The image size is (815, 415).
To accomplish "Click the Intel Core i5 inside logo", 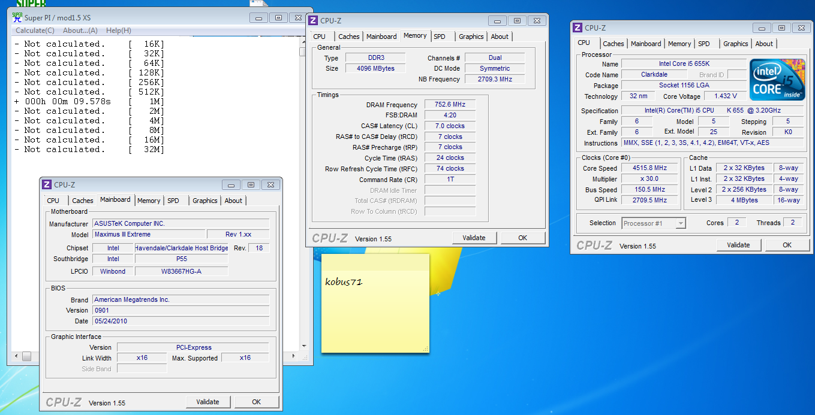I will tap(776, 80).
